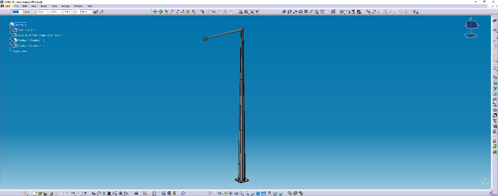Click the Fit All In icon
The height and width of the screenshot is (196, 498).
tap(225, 193)
